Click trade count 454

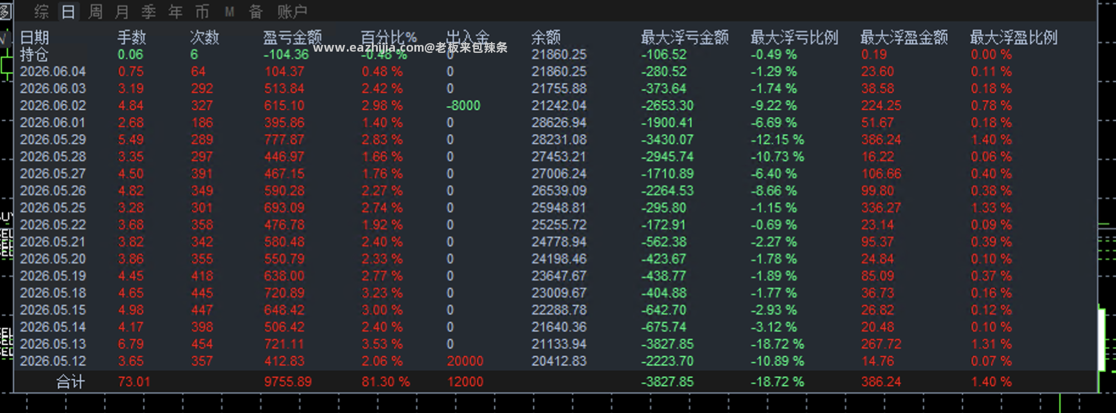coord(202,344)
